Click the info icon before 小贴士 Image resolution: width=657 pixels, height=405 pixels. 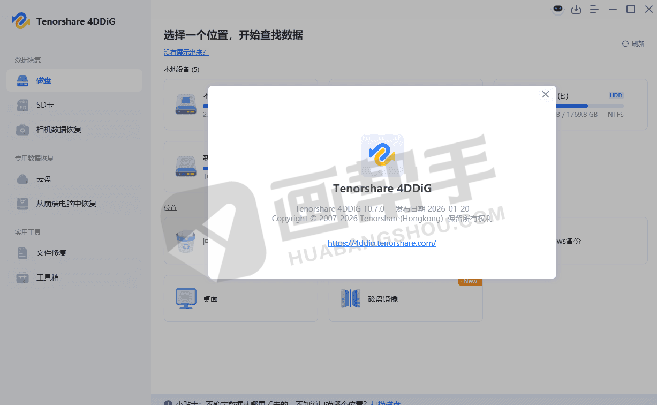[x=168, y=403]
